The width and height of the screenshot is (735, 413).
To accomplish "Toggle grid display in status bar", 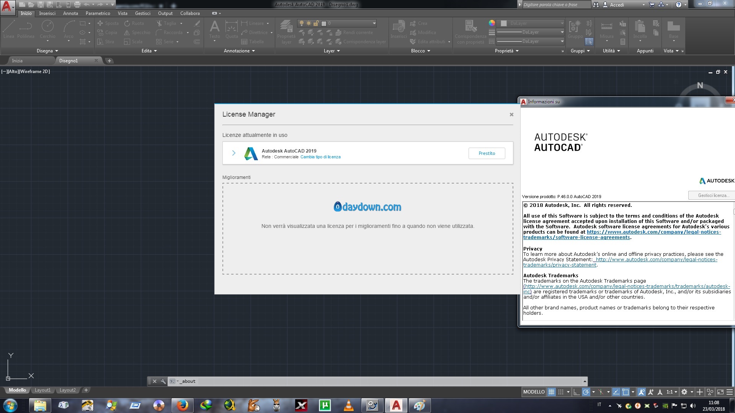I will tap(551, 392).
